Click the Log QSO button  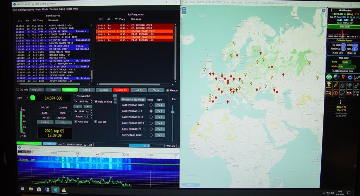[37, 90]
